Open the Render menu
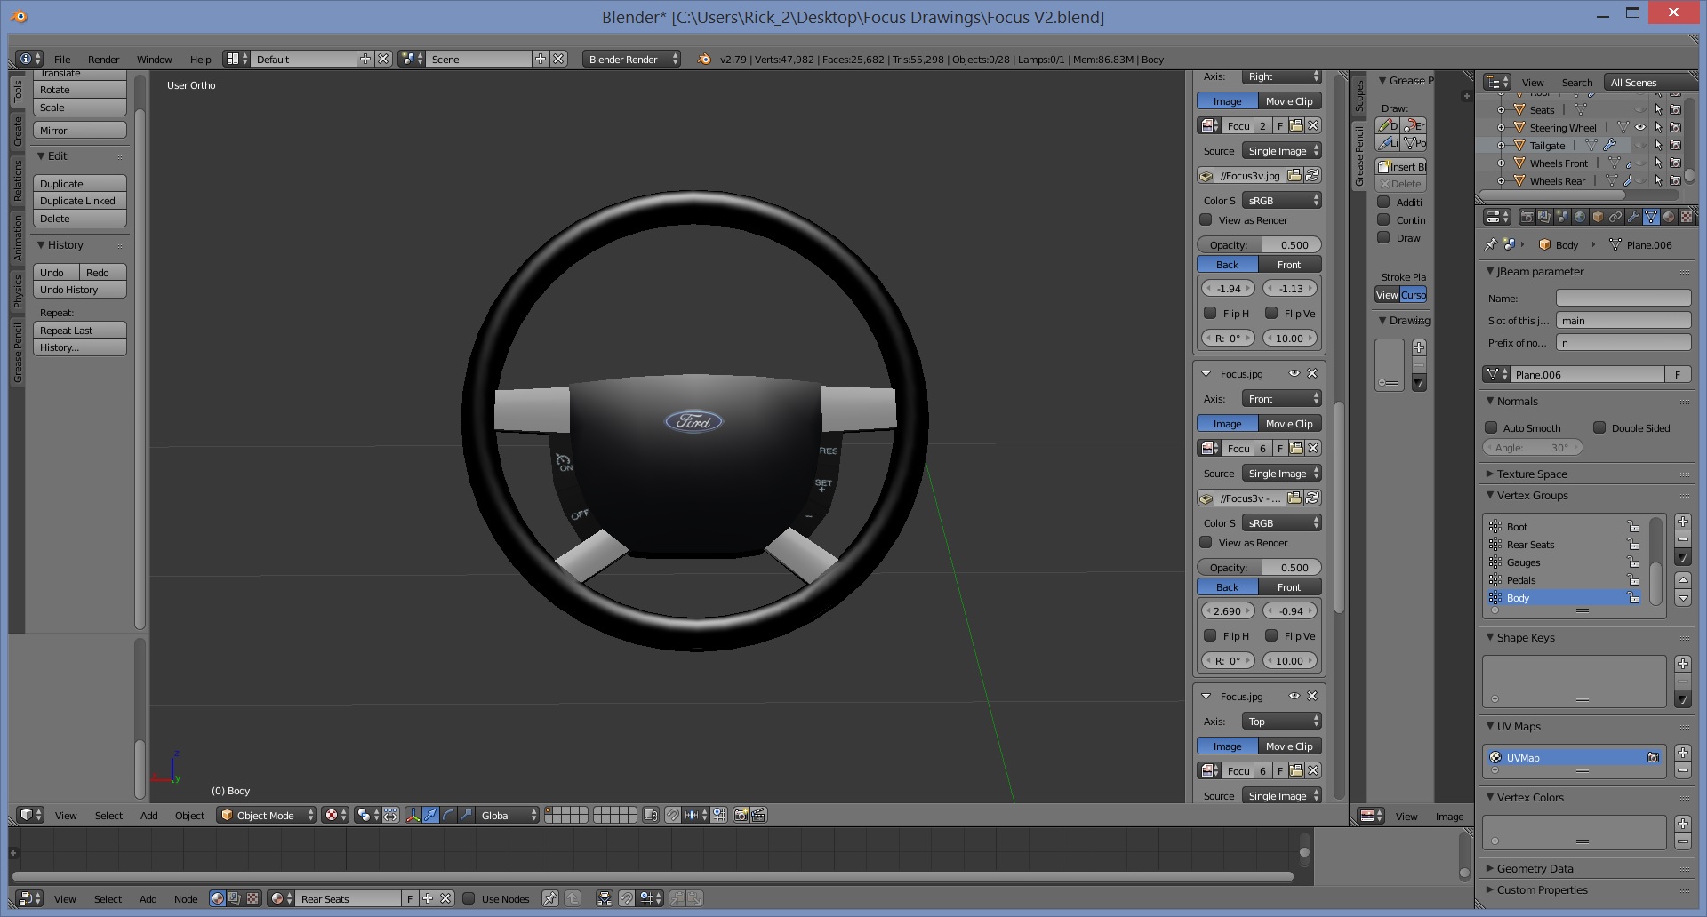The height and width of the screenshot is (917, 1707). pos(103,59)
